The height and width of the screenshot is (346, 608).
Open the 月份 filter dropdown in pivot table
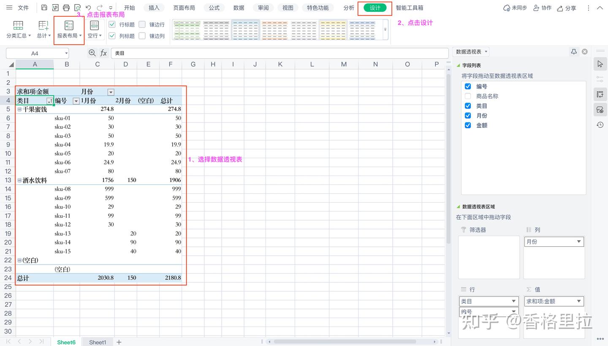[x=111, y=92]
